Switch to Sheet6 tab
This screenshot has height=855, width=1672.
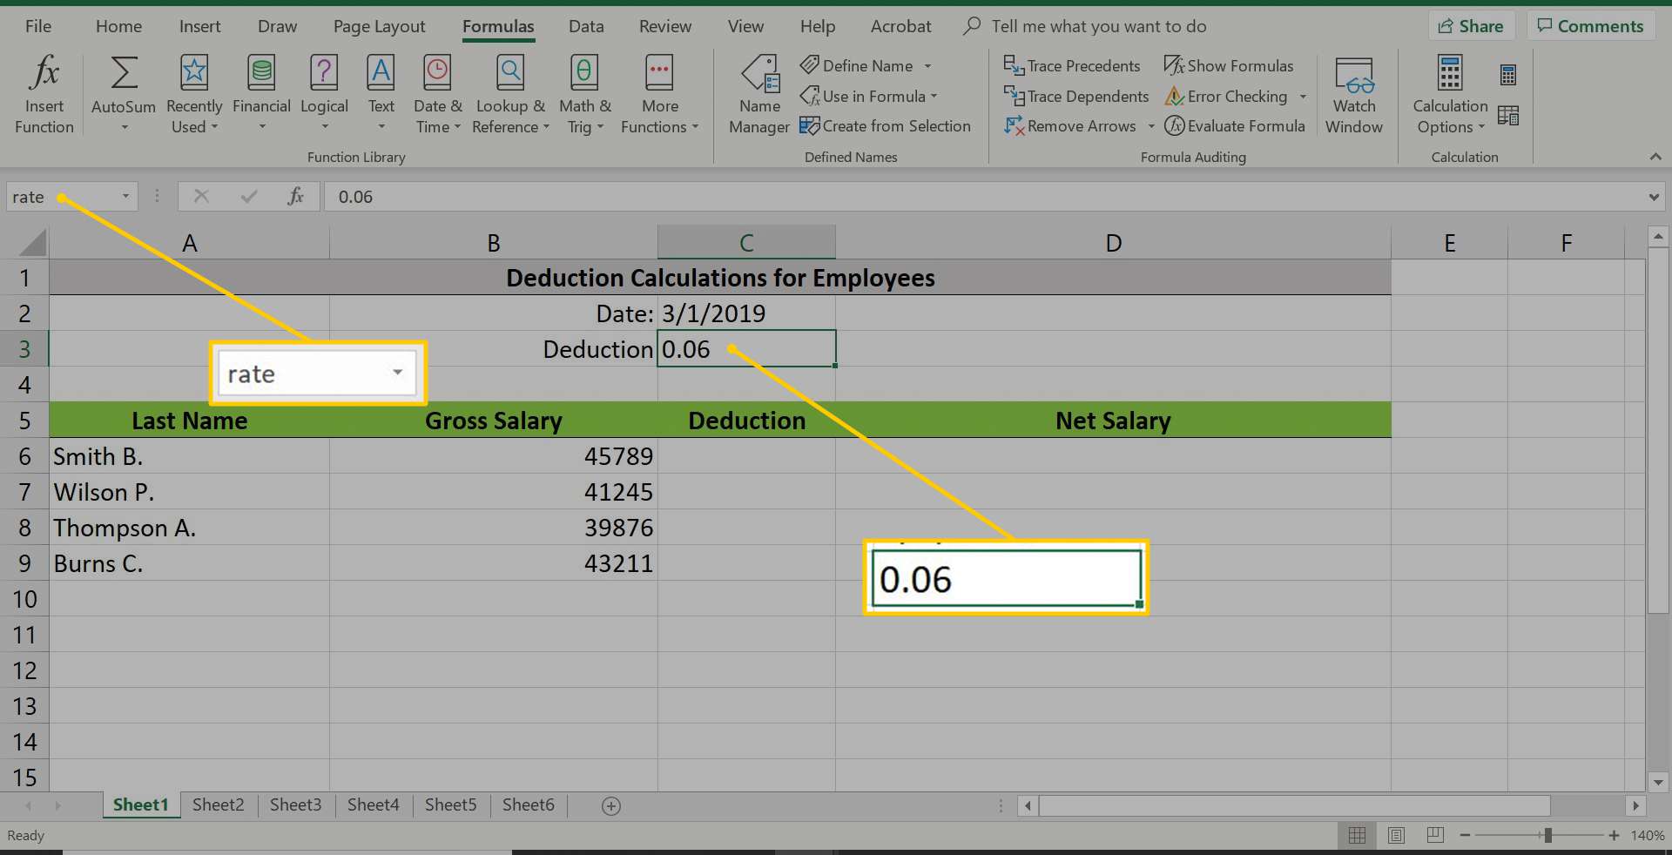[x=528, y=805]
